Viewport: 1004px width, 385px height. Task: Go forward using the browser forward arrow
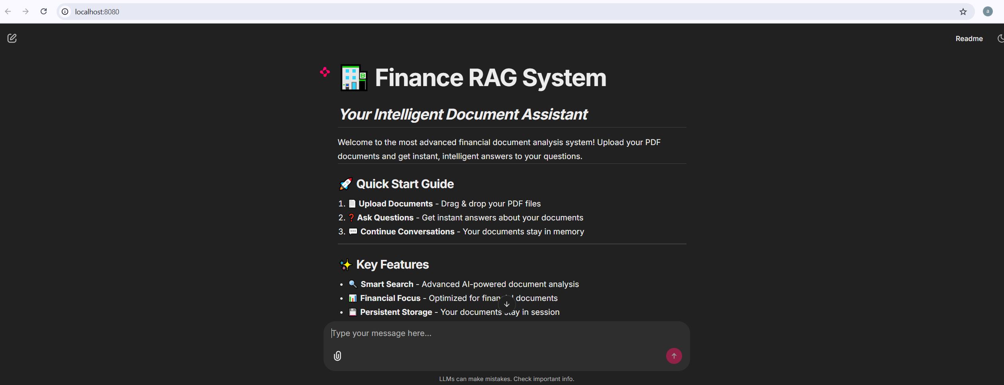[25, 11]
